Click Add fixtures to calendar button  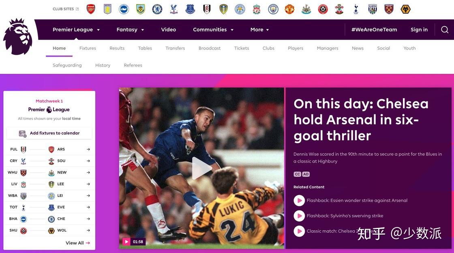(49, 133)
